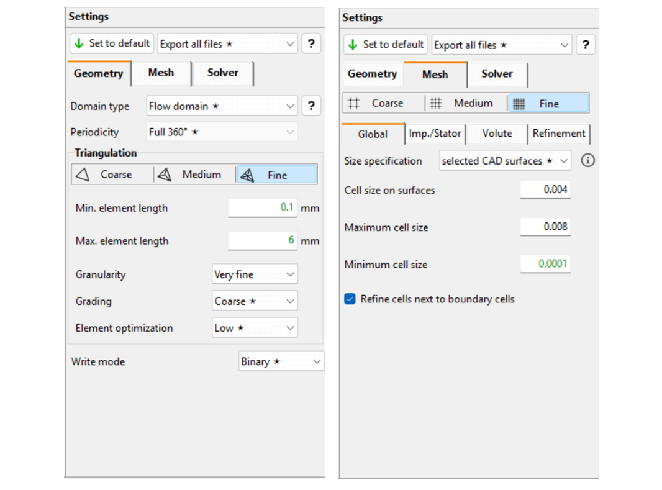Open the Refinement sub-tab
This screenshot has width=662, height=490.
click(558, 134)
